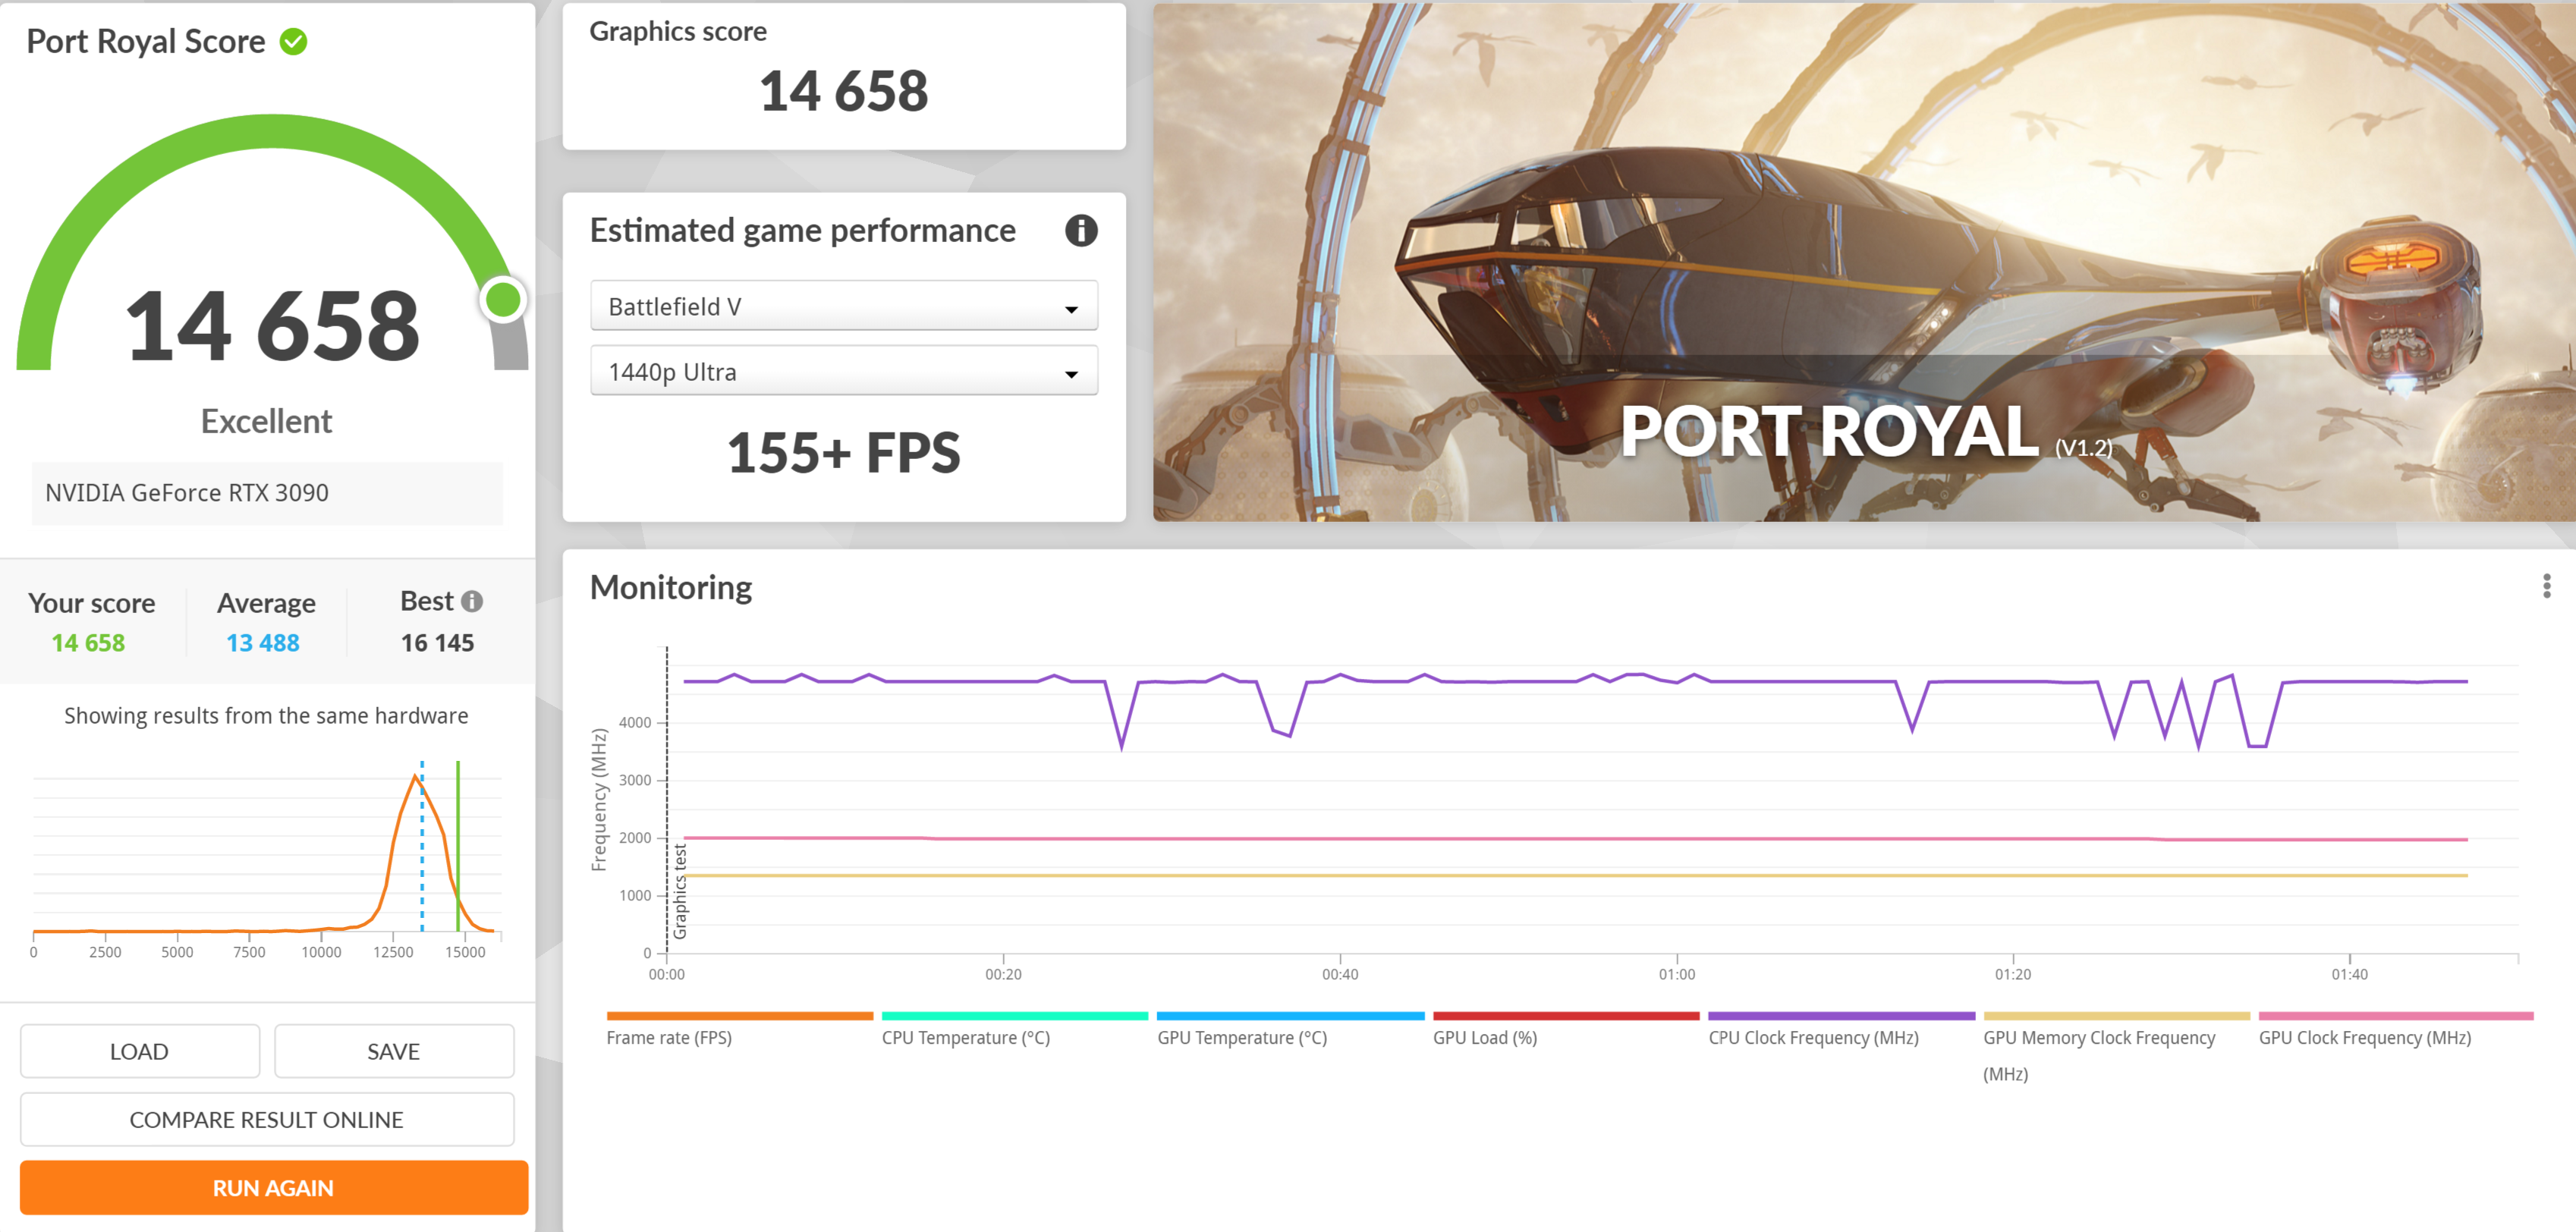The width and height of the screenshot is (2576, 1232).
Task: Click COMPARE RESULT ONLINE button
Action: (267, 1119)
